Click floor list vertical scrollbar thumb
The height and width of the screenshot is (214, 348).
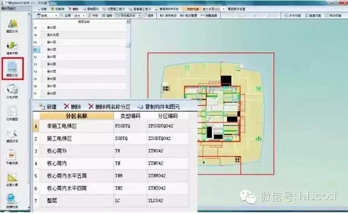128,45
